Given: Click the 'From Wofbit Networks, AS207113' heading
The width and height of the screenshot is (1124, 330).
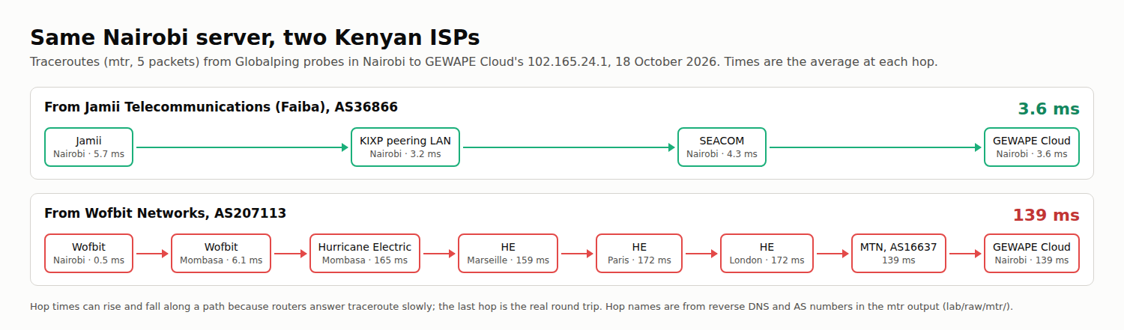Looking at the screenshot, I should (x=165, y=213).
